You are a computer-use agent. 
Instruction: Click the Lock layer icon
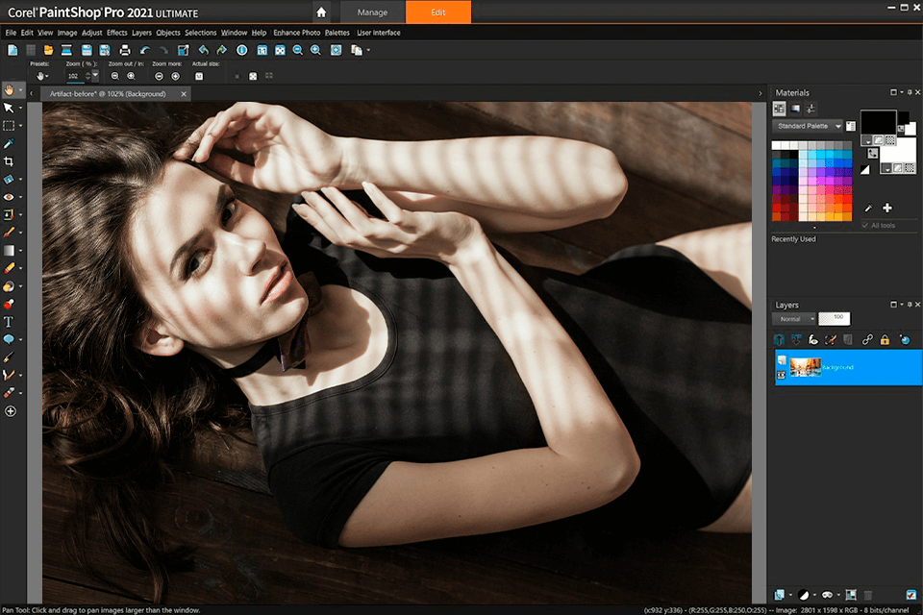point(884,339)
